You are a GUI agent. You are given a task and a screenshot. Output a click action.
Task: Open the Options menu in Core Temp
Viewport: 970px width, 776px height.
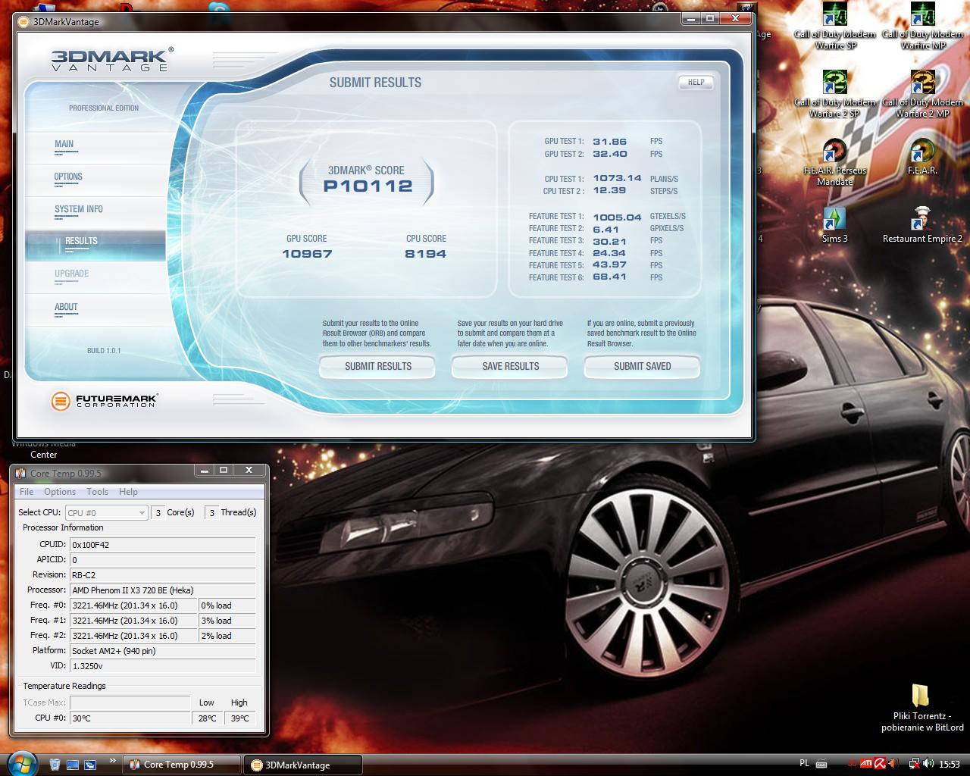[60, 492]
